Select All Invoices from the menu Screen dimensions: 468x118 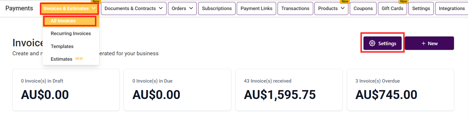[x=63, y=21]
